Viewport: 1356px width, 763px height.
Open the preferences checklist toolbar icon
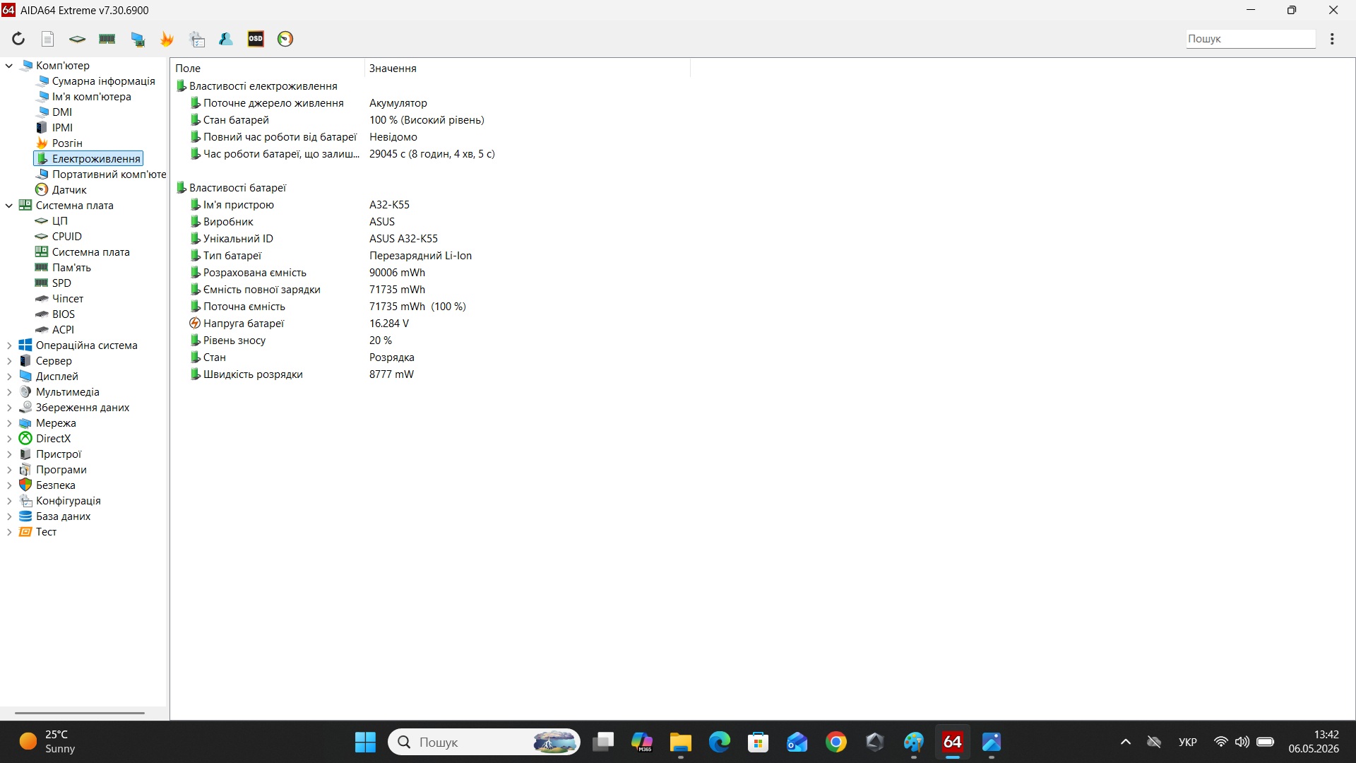point(198,39)
